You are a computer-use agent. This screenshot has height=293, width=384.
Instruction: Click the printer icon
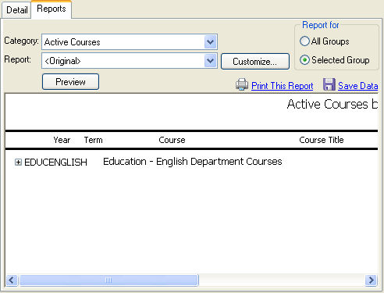pos(242,84)
